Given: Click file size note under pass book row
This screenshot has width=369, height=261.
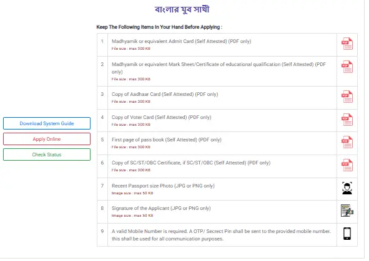Looking at the screenshot, I should (131, 147).
